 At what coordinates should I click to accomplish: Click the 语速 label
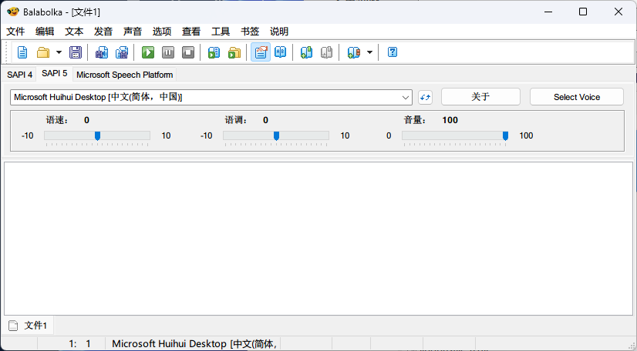57,120
